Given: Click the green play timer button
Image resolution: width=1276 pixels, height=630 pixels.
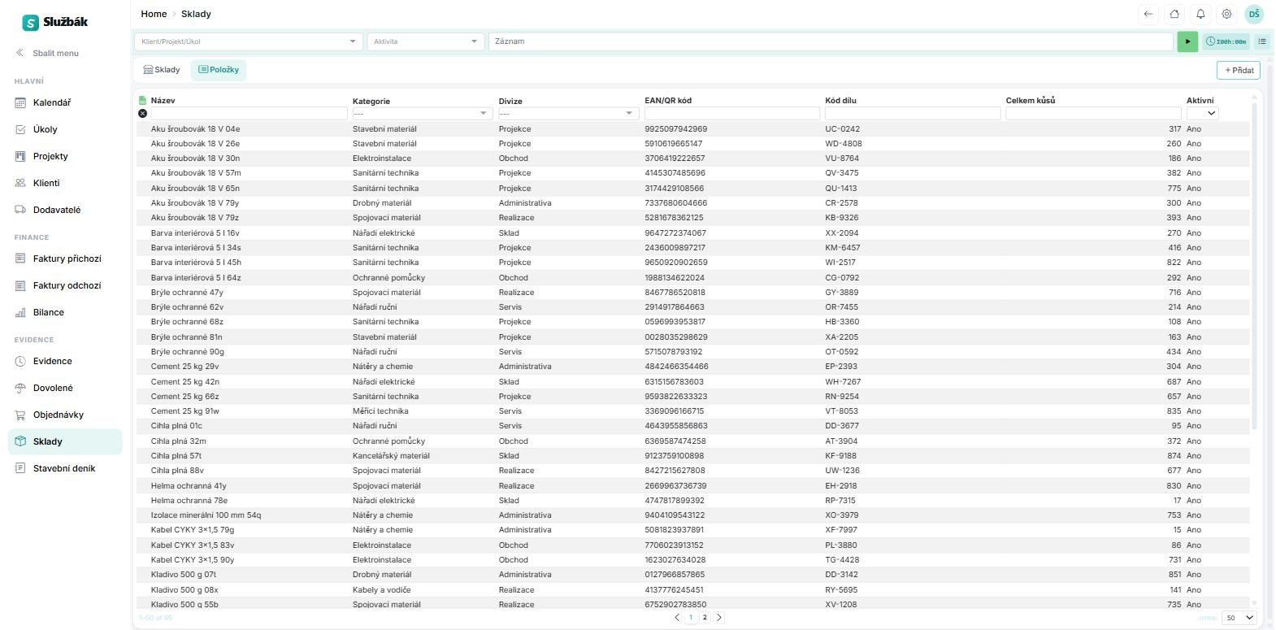Looking at the screenshot, I should click(1187, 41).
